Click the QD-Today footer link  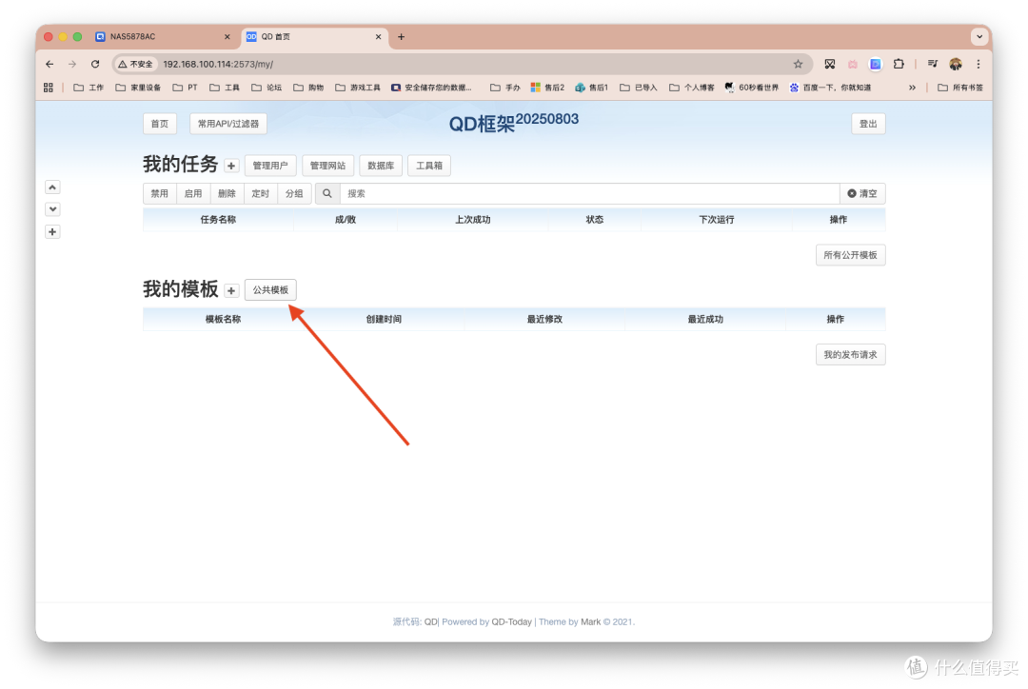(x=511, y=621)
